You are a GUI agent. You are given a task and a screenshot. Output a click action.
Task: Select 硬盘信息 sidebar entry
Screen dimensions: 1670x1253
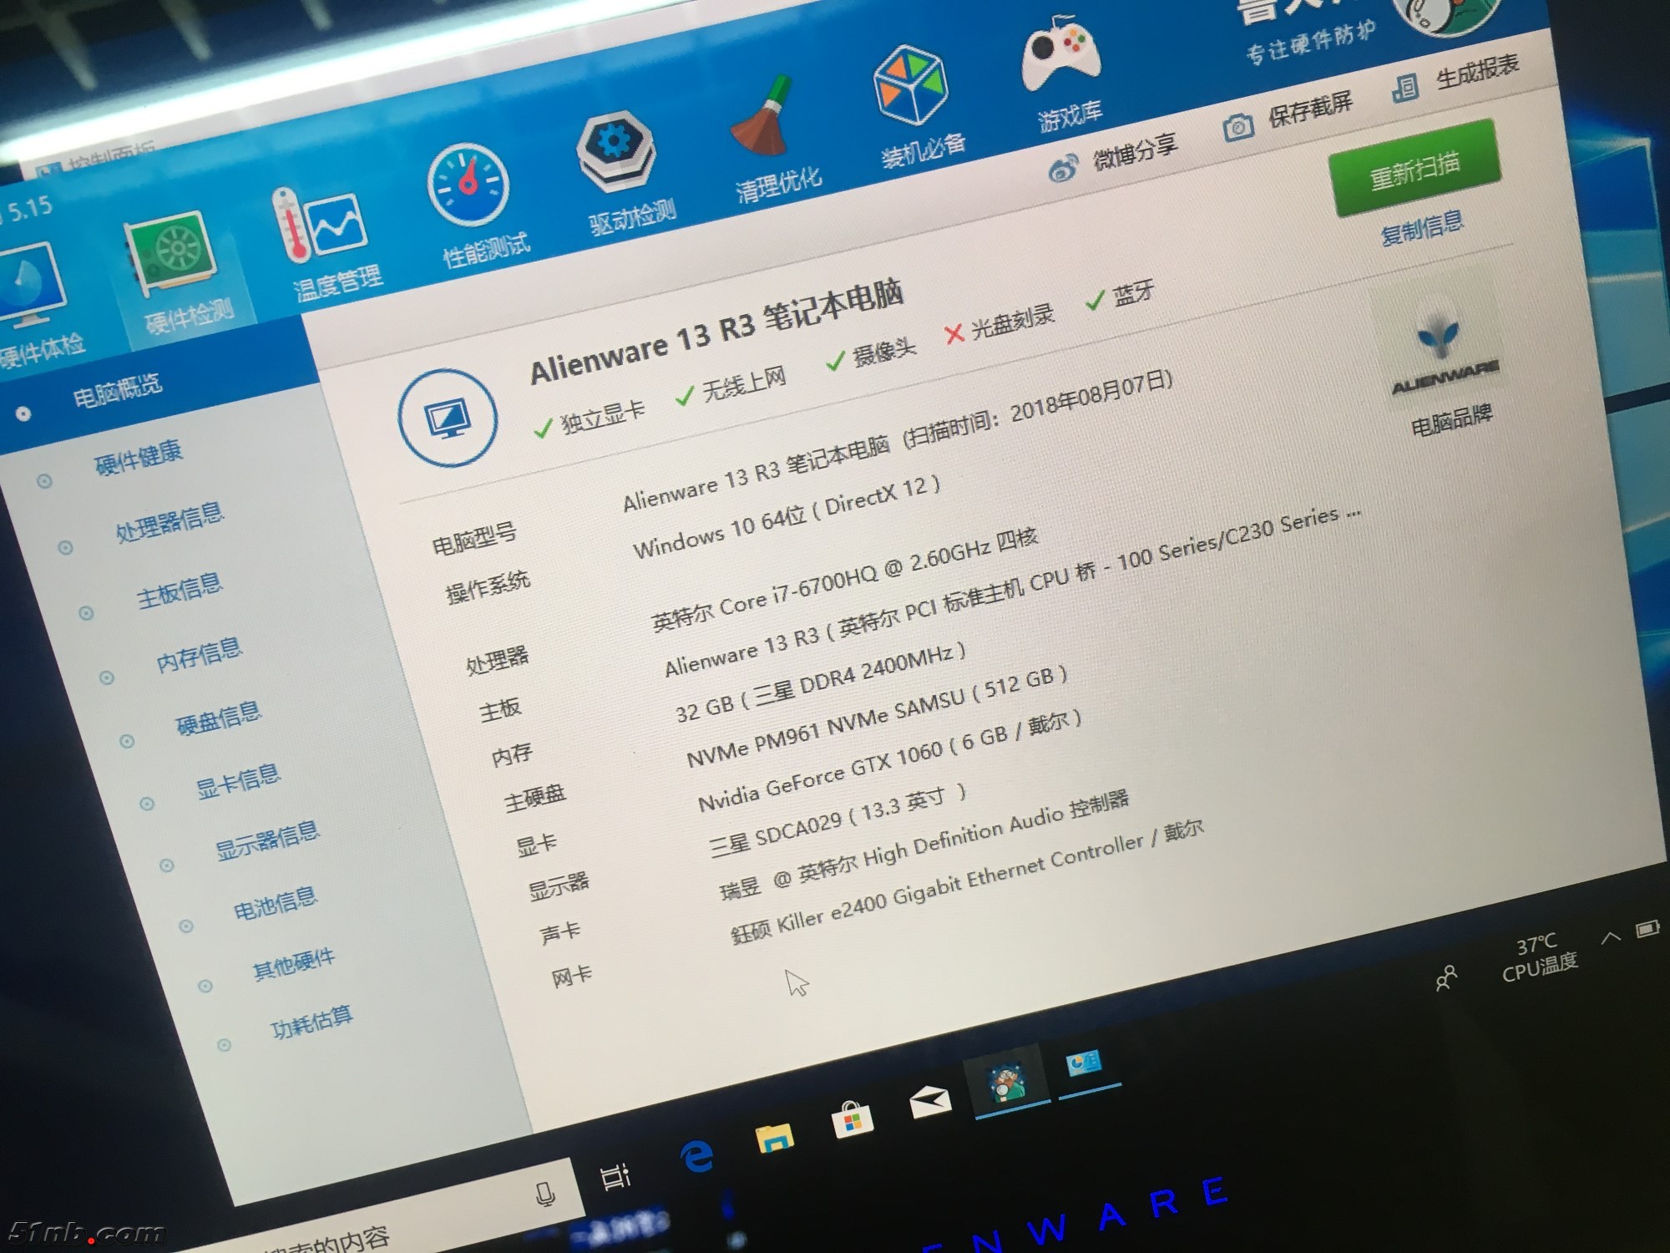tap(218, 717)
